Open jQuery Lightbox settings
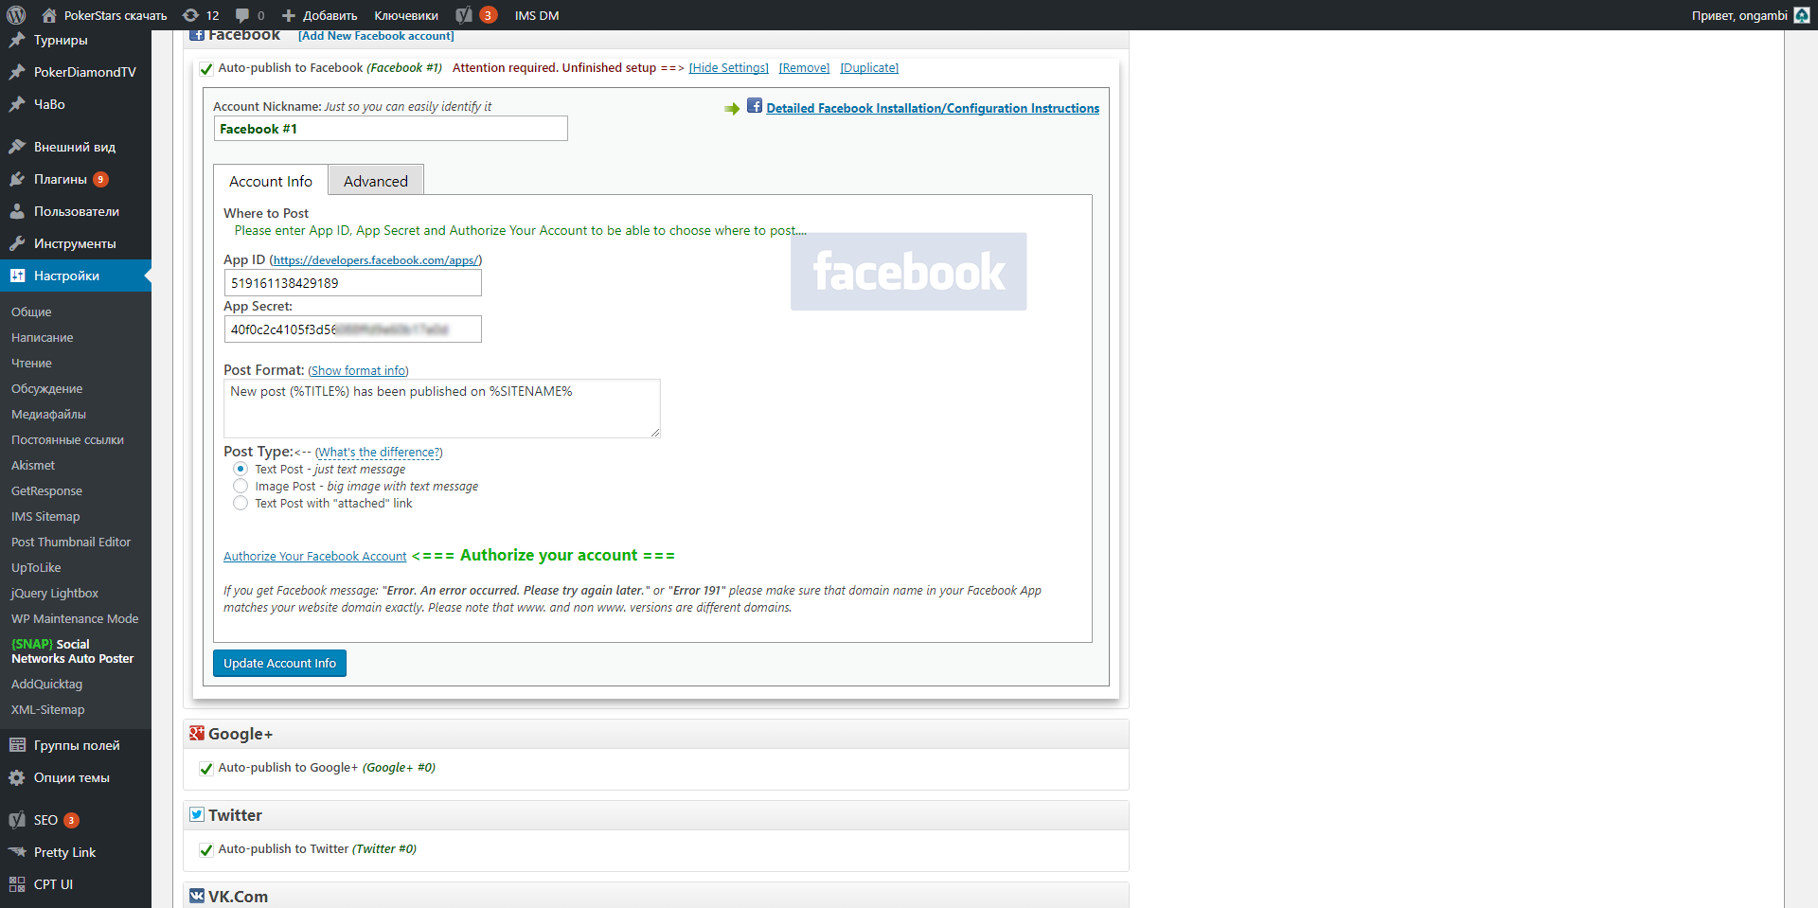 (x=55, y=593)
